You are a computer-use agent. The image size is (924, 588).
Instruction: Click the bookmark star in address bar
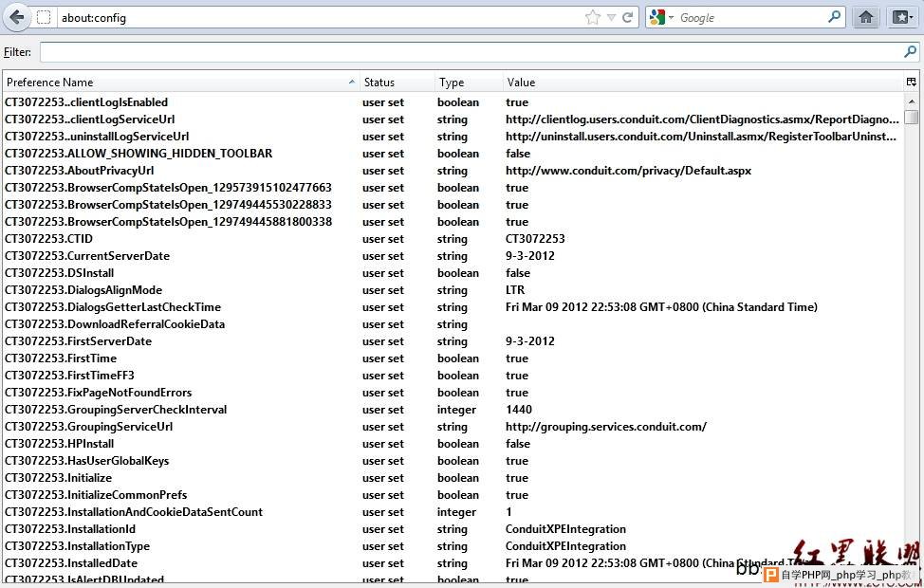[x=593, y=17]
